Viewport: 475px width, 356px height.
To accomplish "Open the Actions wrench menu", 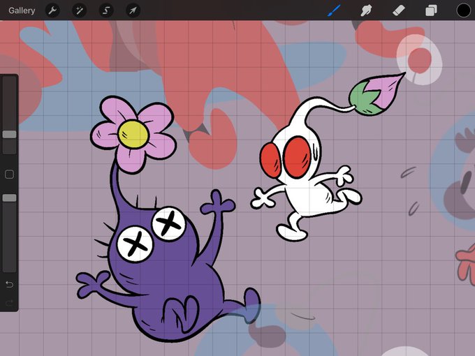I will (52, 10).
